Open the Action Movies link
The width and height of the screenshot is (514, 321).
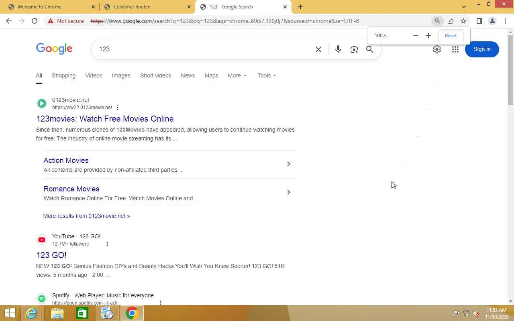click(66, 160)
